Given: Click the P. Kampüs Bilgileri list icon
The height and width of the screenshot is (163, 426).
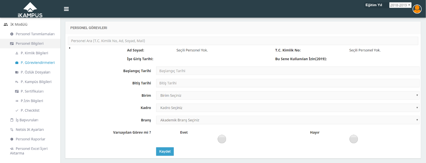Looking at the screenshot, I should coord(17,82).
